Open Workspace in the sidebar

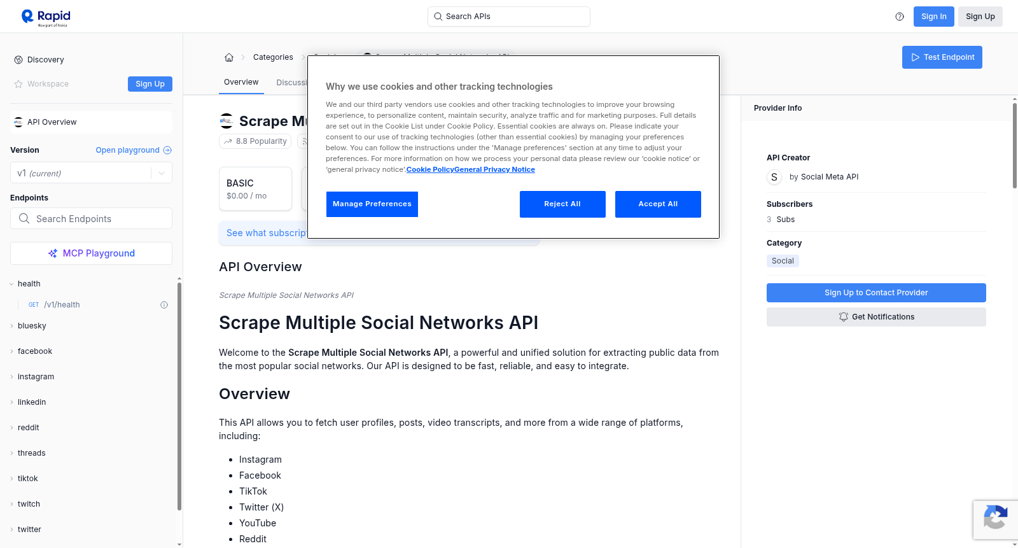pos(48,84)
